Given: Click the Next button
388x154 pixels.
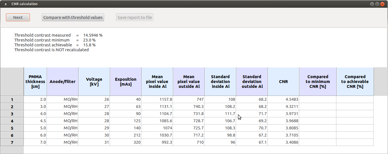Looking at the screenshot, I should coord(18,17).
